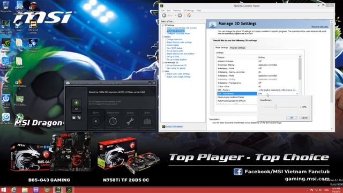Select Configure Surround, PhysX task
Viewport: 343px width, 193px height.
point(178,34)
